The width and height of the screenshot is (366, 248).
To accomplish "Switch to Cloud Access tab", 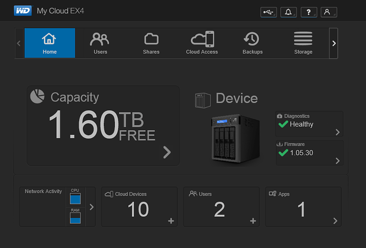I will pyautogui.click(x=202, y=43).
